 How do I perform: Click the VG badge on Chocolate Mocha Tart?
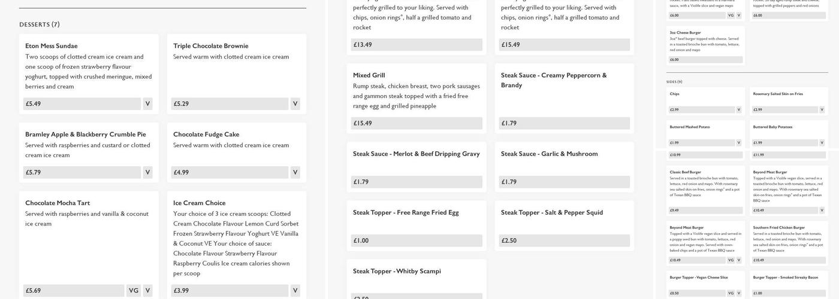[134, 291]
